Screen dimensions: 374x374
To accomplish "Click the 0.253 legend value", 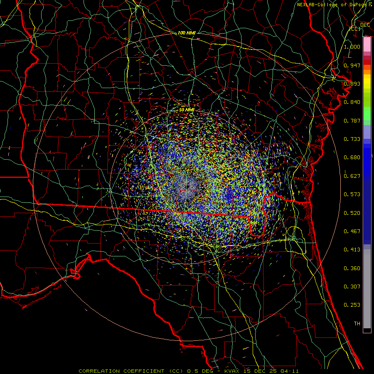I will (352, 305).
